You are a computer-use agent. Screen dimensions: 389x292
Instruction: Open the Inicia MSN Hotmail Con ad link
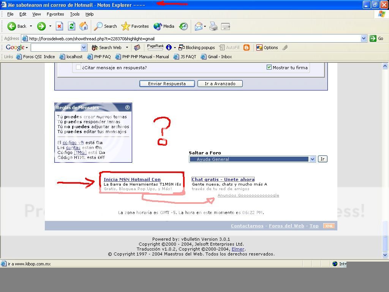(132, 179)
